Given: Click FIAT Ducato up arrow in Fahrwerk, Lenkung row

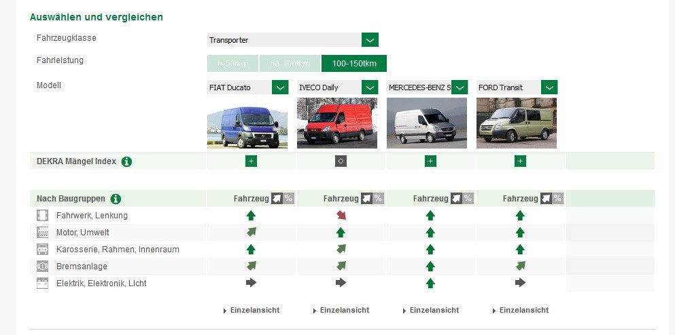Looking at the screenshot, I should point(251,215).
